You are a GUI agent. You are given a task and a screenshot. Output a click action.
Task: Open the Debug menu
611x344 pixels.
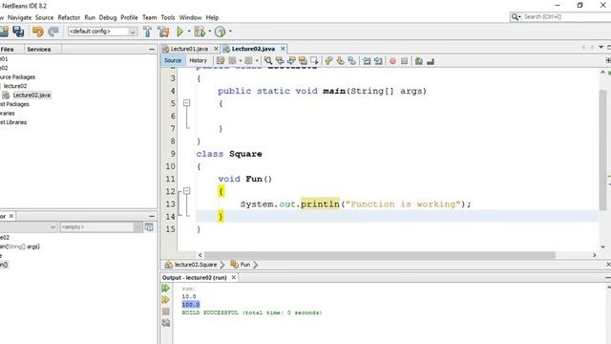tap(108, 17)
